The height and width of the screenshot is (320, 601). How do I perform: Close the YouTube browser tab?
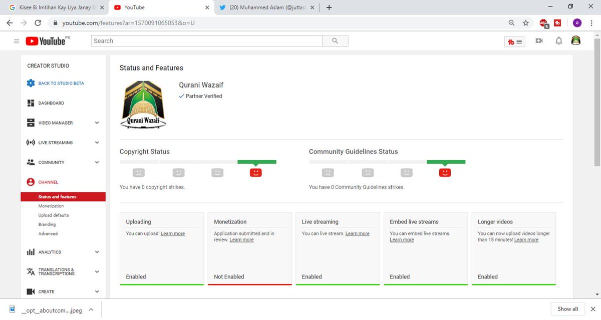(208, 7)
